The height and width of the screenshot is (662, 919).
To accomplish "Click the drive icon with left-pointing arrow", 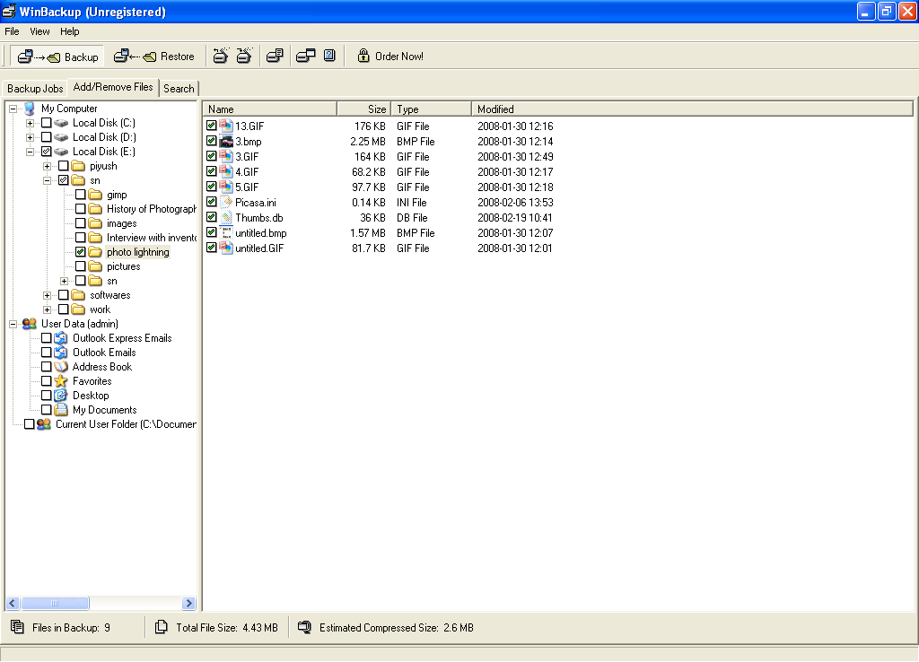I will 221,57.
